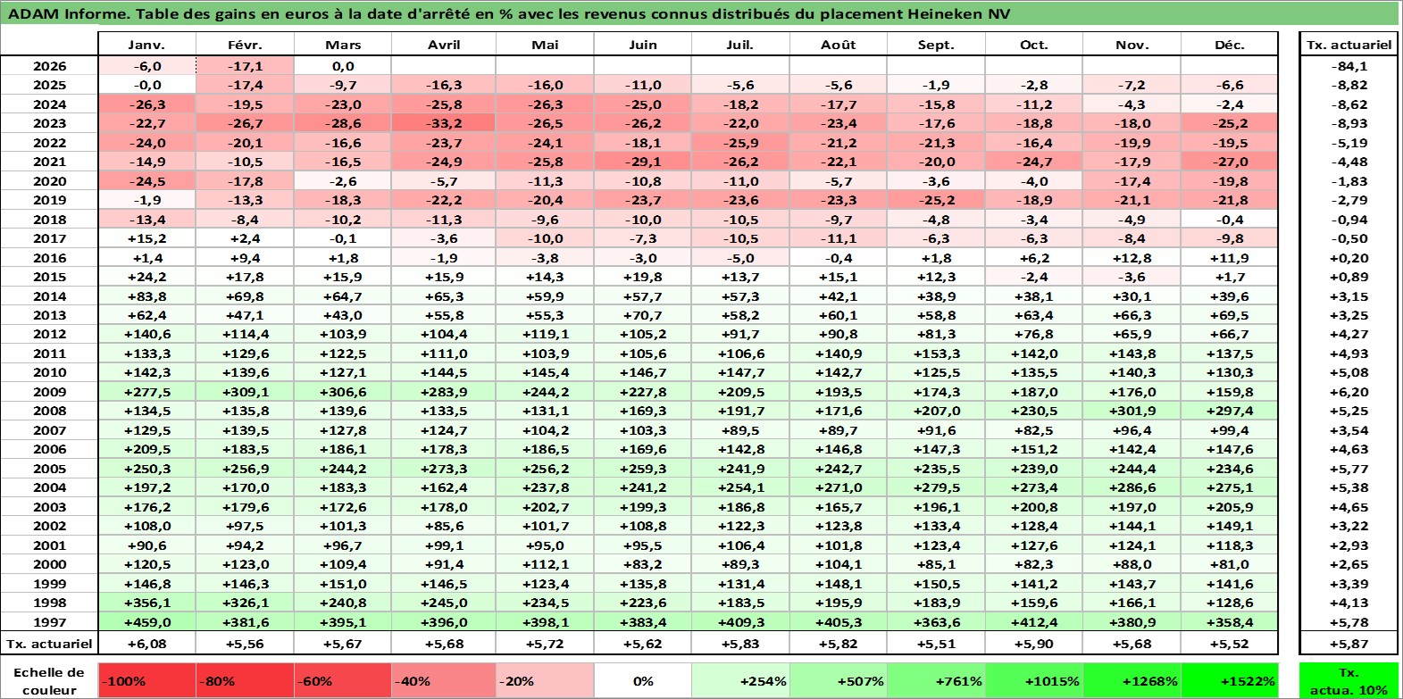This screenshot has height=699, width=1403.
Task: Select the 2009 row label
Action: (49, 392)
